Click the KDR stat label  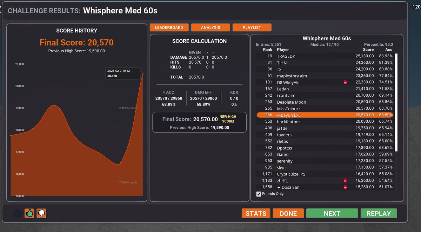click(x=234, y=92)
